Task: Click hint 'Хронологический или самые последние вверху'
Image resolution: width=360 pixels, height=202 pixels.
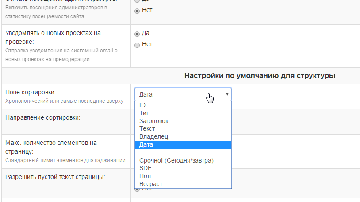Action: [x=64, y=101]
